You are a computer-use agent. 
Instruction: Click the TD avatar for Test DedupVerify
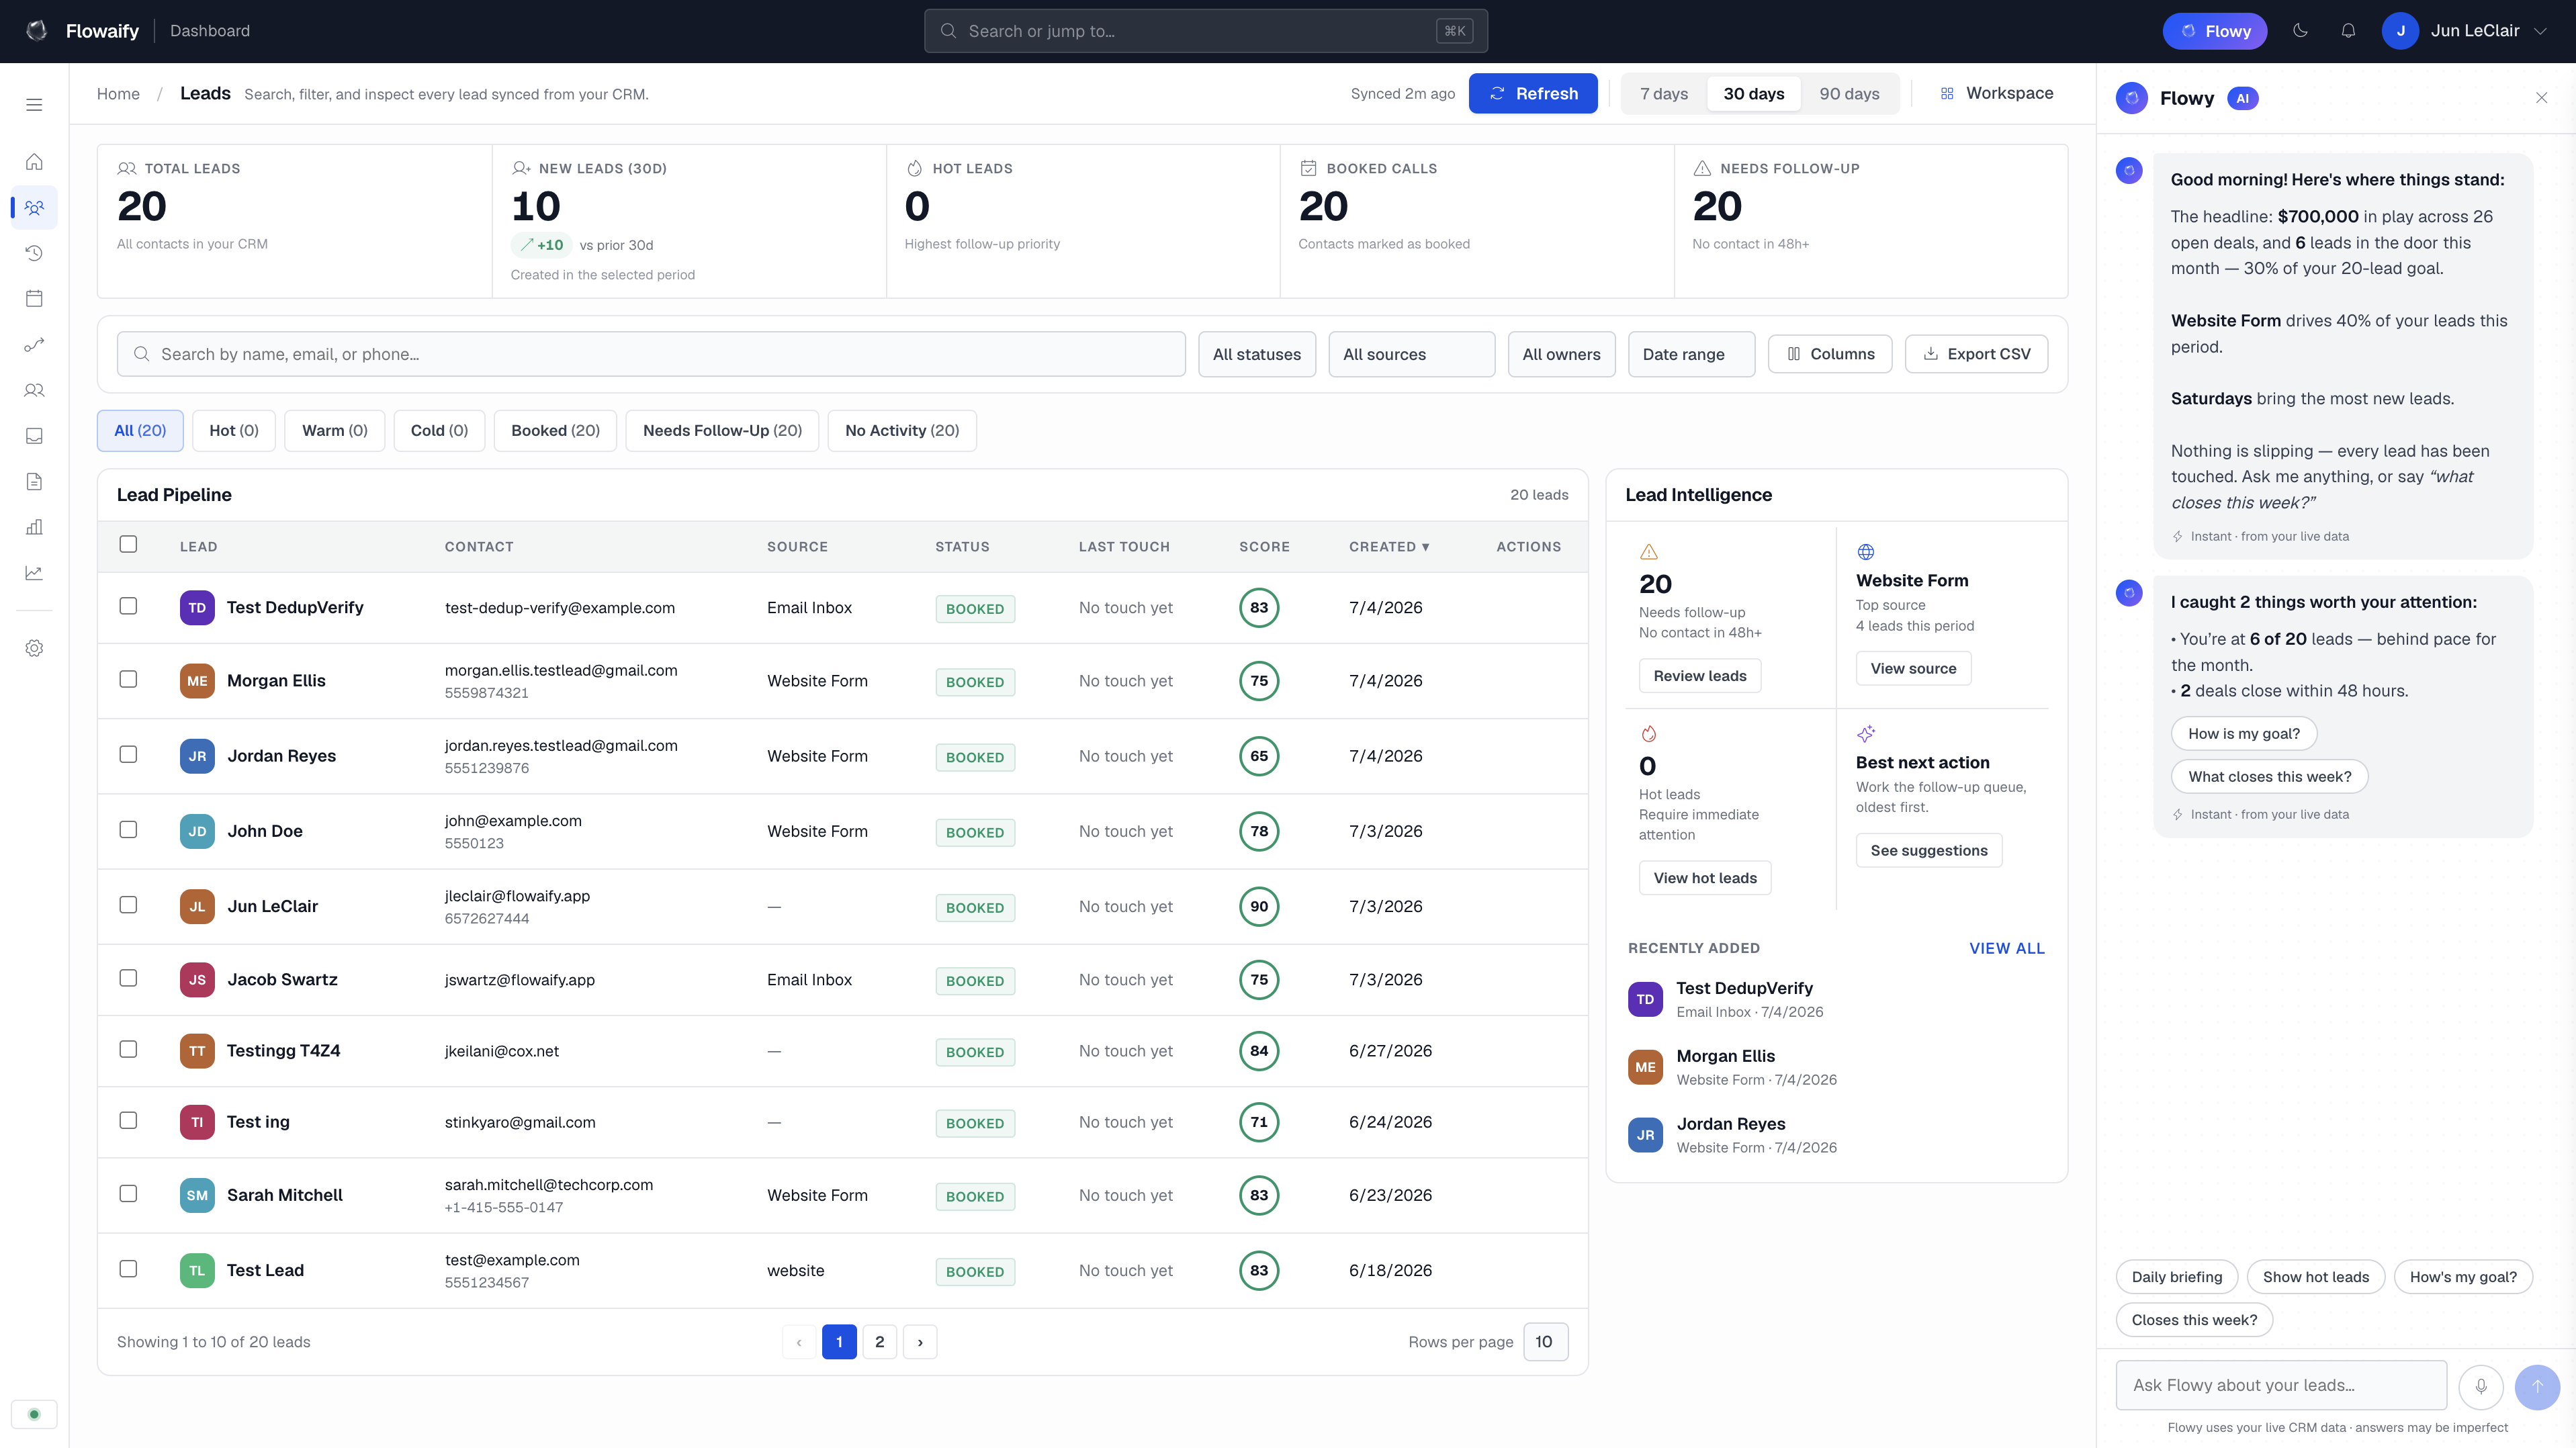[197, 608]
